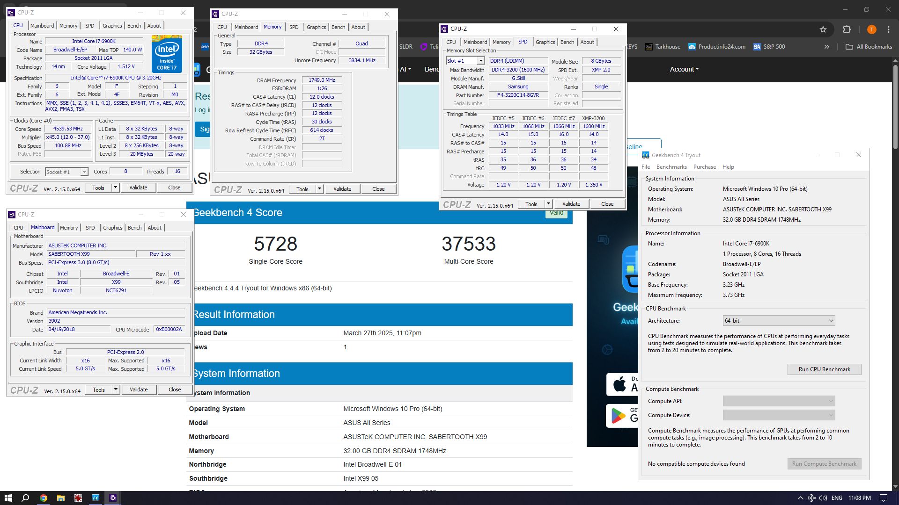Click the multi-core score 37533

[469, 244]
